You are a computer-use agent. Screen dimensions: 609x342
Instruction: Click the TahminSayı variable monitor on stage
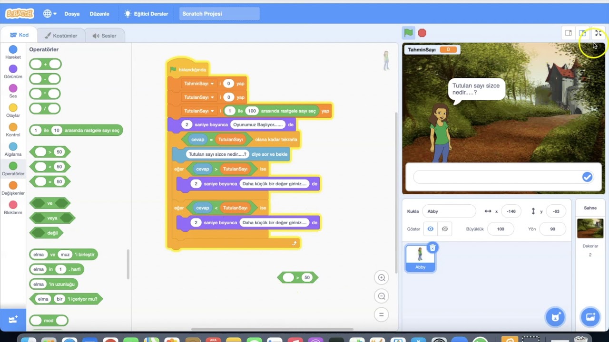431,49
